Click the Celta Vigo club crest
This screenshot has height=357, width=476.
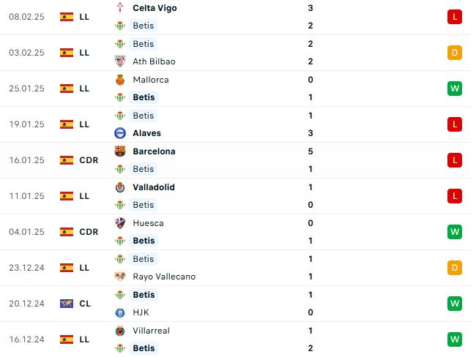point(120,8)
